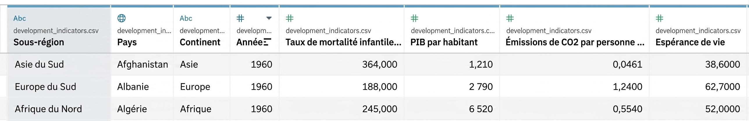This screenshot has width=749, height=121.
Task: Click the Algérie country cell
Action: coord(132,109)
